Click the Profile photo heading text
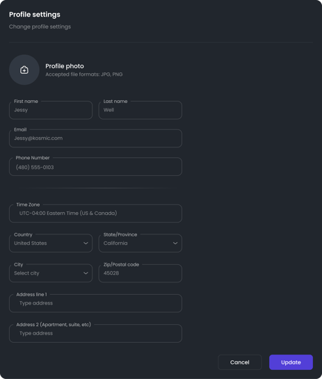322x379 pixels. [65, 66]
